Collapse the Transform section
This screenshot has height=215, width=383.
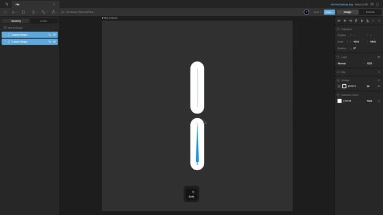point(338,29)
